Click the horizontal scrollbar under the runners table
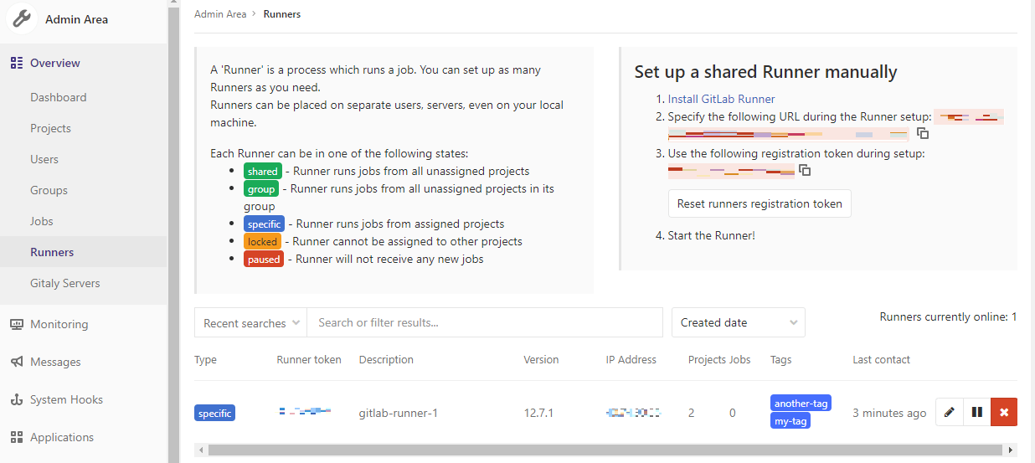 tap(605, 450)
